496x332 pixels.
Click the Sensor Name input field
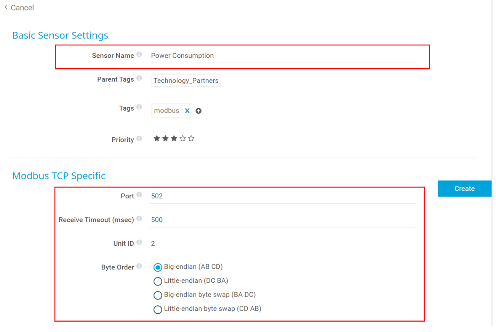pos(283,56)
